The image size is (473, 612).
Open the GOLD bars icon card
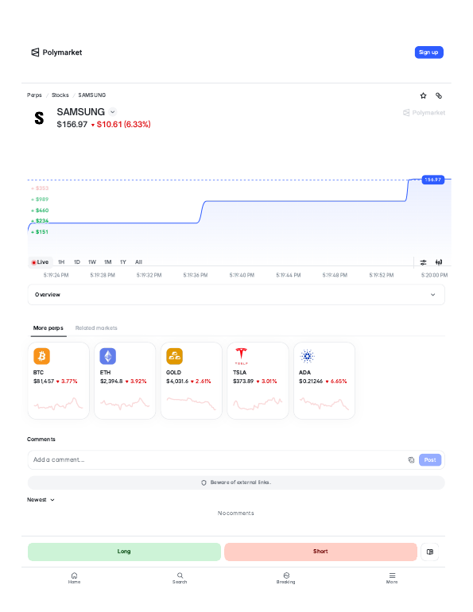point(174,356)
